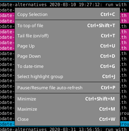Viewport: 129px width, 131px height.
Task: Choose Page Down menu entry
Action: pyautogui.click(x=67, y=56)
